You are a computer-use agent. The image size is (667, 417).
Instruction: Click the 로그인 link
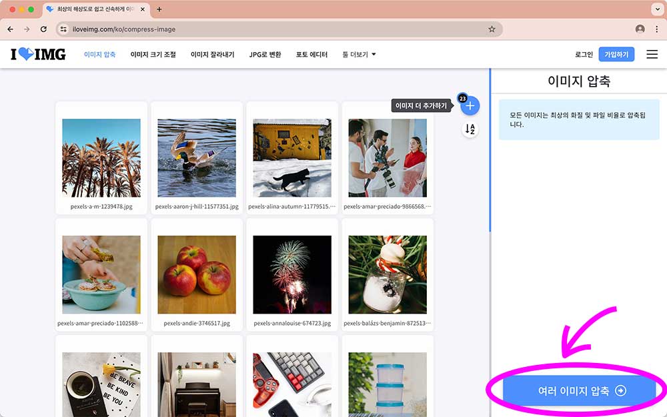(584, 55)
